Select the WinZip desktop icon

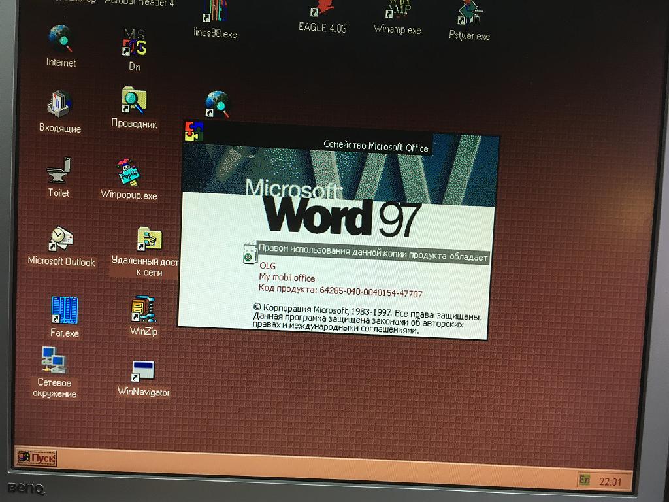(144, 310)
